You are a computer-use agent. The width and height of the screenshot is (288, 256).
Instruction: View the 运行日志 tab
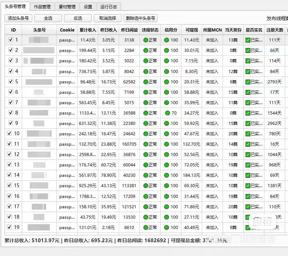109,7
